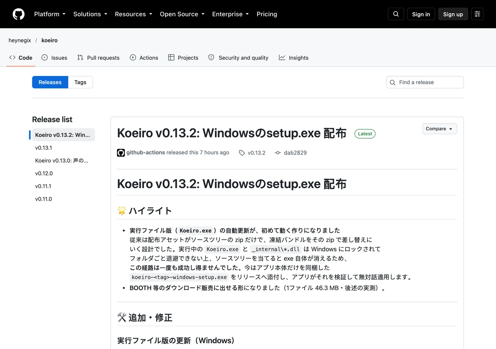
Task: Open the Open Source dropdown
Action: click(x=182, y=14)
